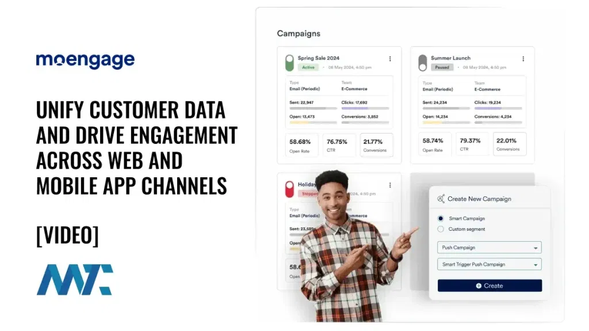This screenshot has height=331, width=589.
Task: Click the Spring Sale 2024 title
Action: tap(319, 58)
